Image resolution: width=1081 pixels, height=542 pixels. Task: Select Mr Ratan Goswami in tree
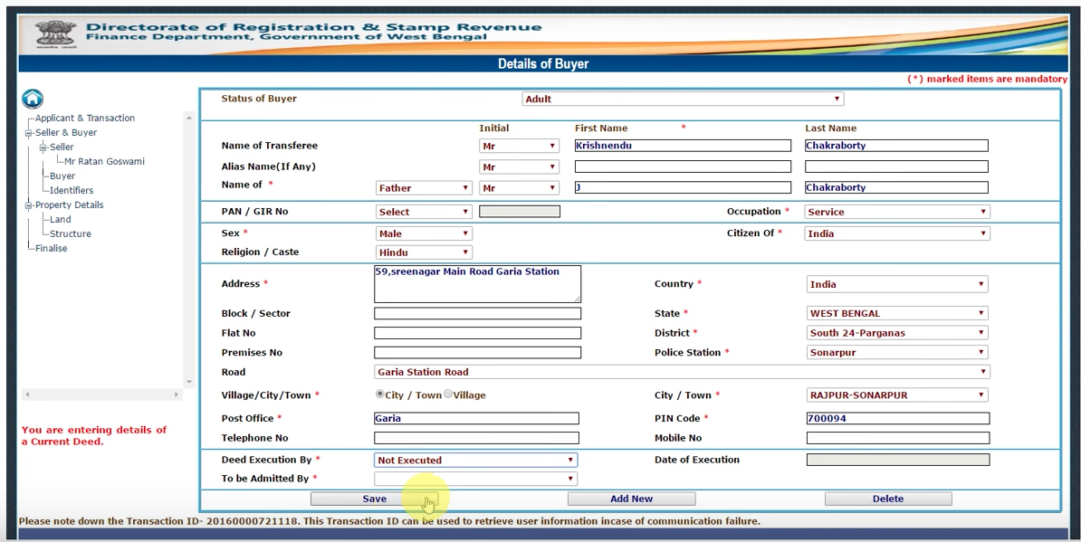[x=104, y=161]
